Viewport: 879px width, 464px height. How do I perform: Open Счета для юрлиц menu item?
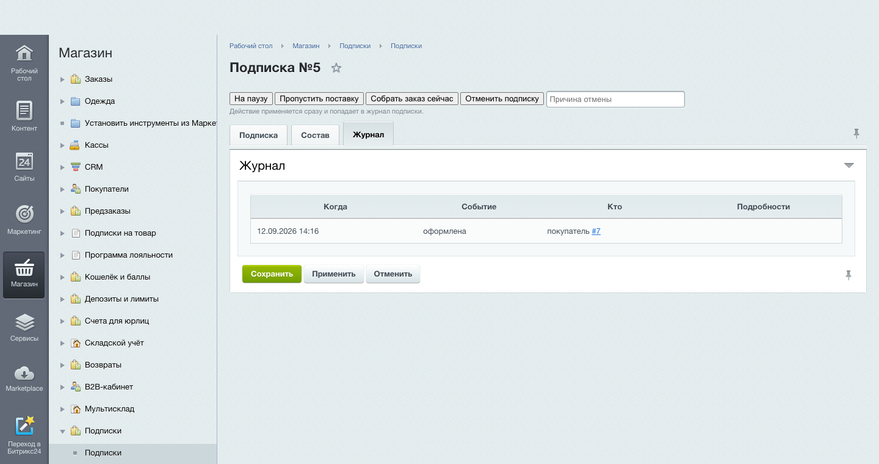click(x=117, y=321)
